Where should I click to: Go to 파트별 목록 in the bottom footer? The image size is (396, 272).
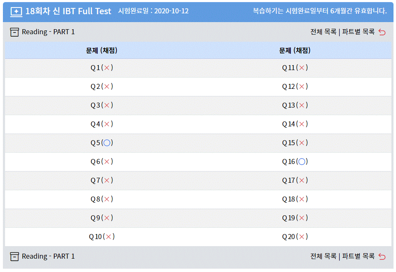tap(358, 256)
